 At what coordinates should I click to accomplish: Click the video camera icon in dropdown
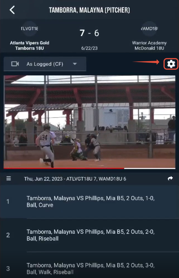click(15, 64)
